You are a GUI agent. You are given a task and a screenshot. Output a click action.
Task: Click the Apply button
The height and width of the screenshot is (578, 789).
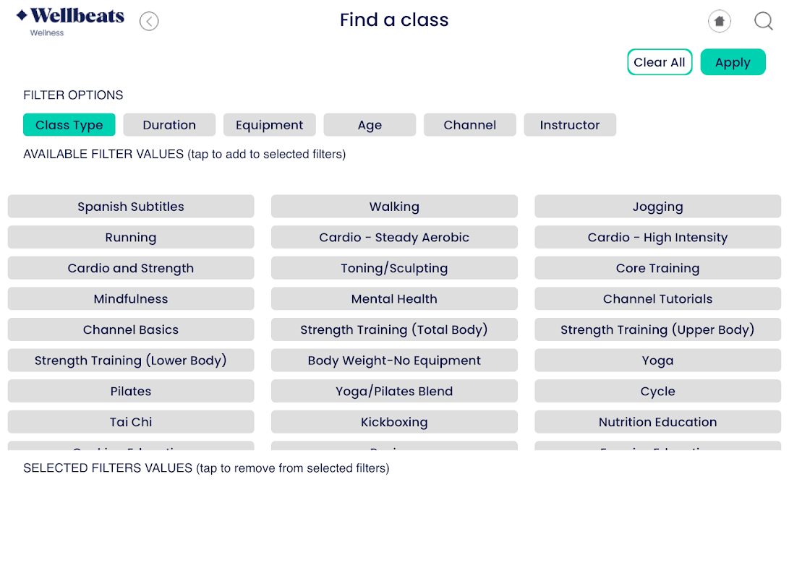[733, 62]
